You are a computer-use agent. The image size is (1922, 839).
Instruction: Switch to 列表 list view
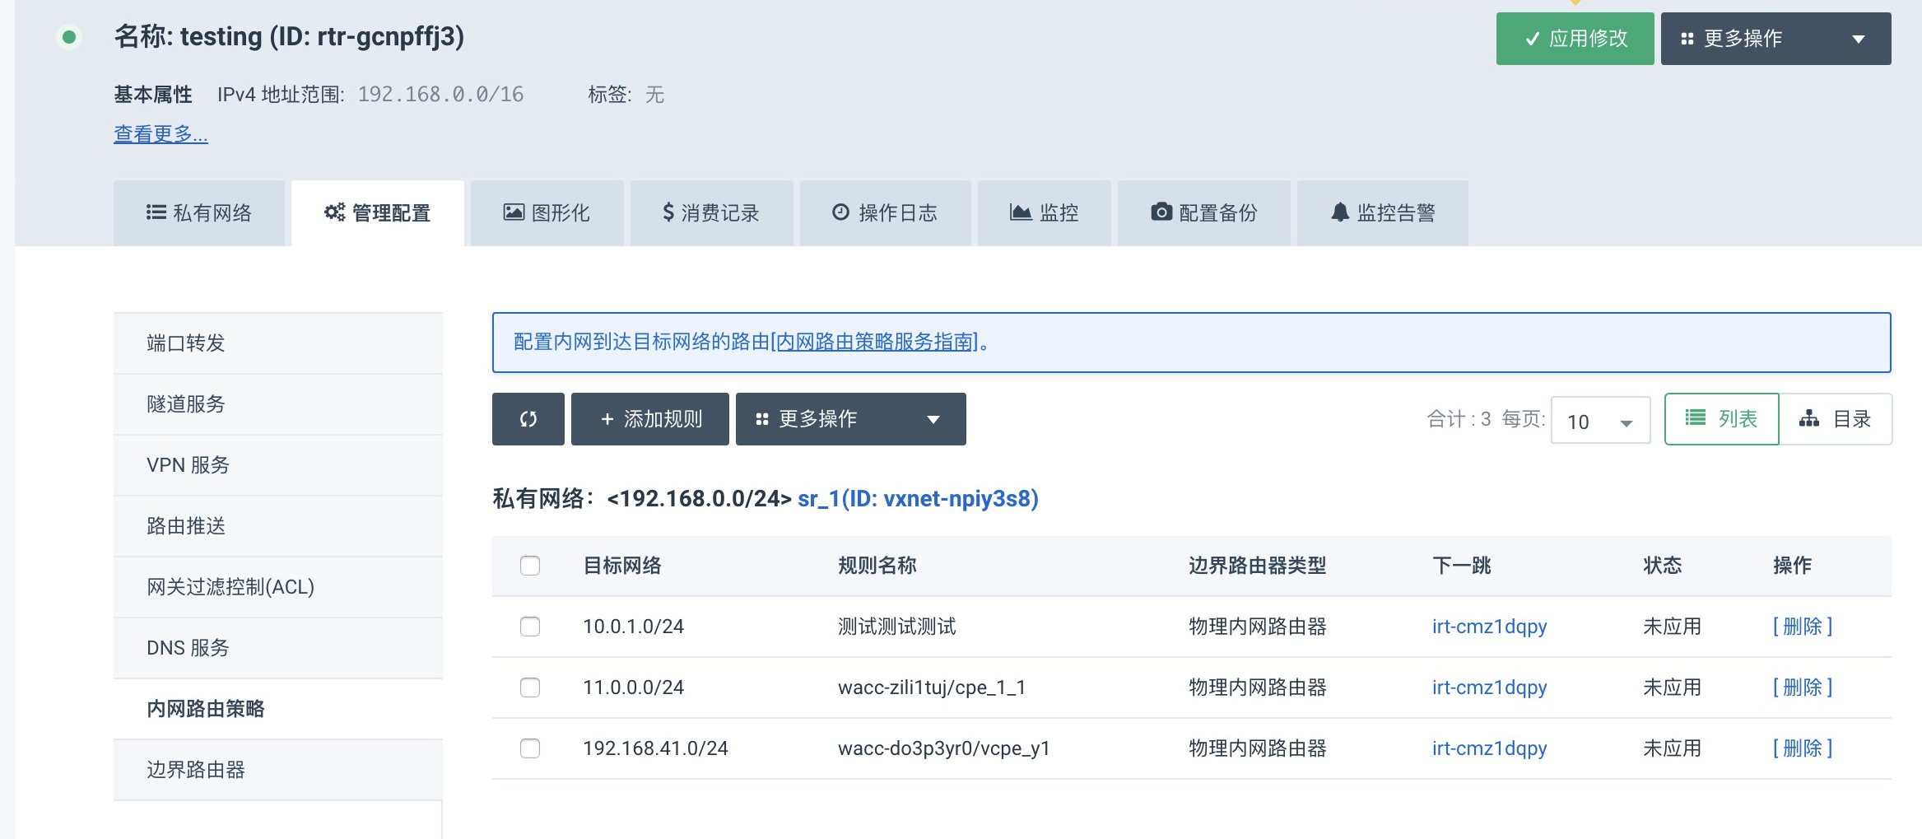pyautogui.click(x=1722, y=419)
